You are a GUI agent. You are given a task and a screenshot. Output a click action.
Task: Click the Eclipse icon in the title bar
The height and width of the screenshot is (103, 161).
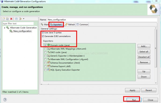[2, 1]
